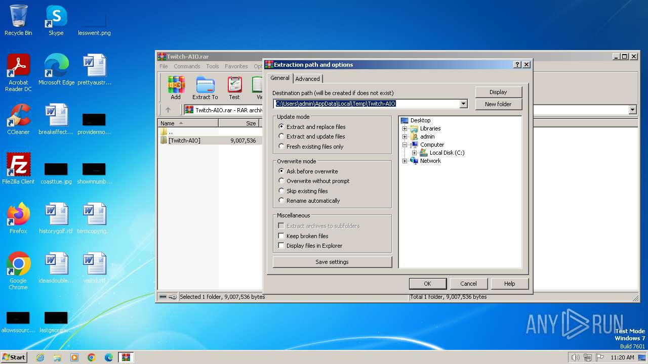This screenshot has height=364, width=648.
Task: Click the Save settings button
Action: point(332,262)
